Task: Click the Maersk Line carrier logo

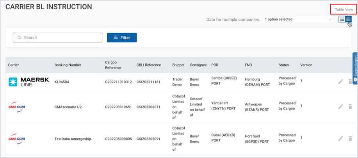Action: [29, 82]
